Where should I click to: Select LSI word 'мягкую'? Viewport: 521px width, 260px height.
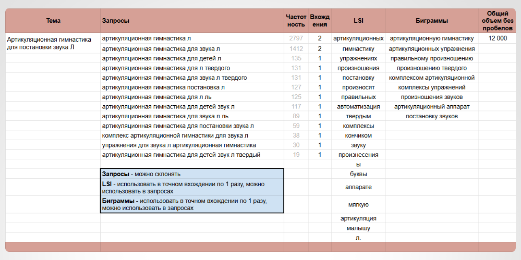click(x=358, y=205)
